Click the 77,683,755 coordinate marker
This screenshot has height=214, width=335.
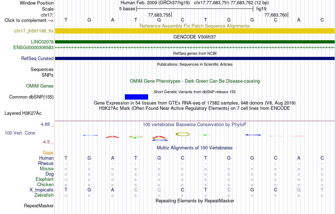click(159, 15)
